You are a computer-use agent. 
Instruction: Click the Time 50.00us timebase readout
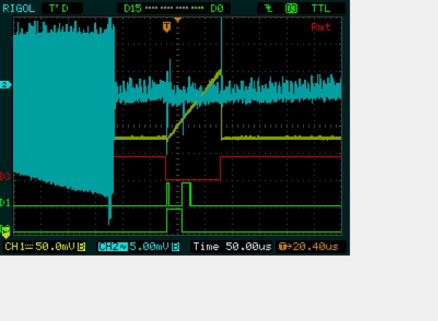[232, 247]
